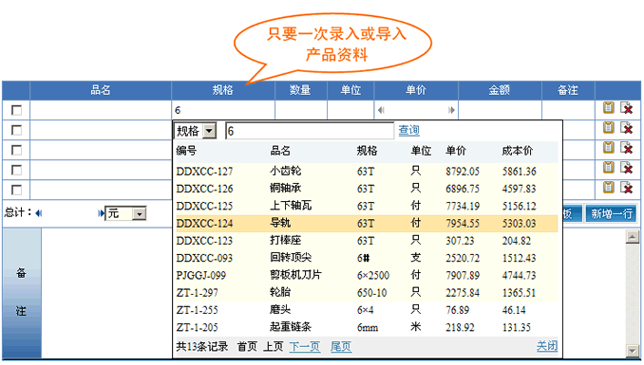Click 上页 previous page link

273,347
